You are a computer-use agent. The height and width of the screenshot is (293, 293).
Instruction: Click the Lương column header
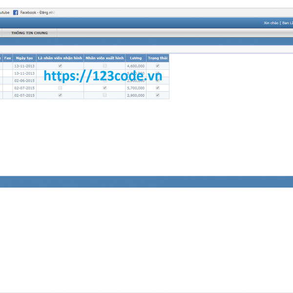coord(135,58)
